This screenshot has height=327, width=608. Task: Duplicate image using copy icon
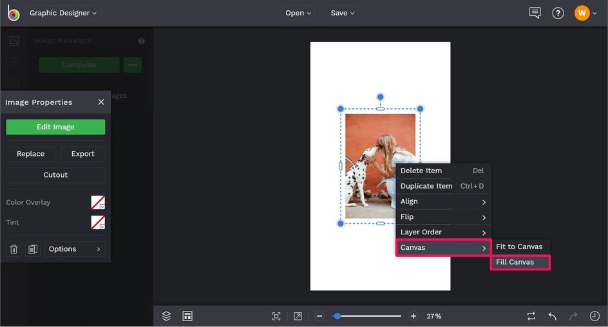coord(33,249)
